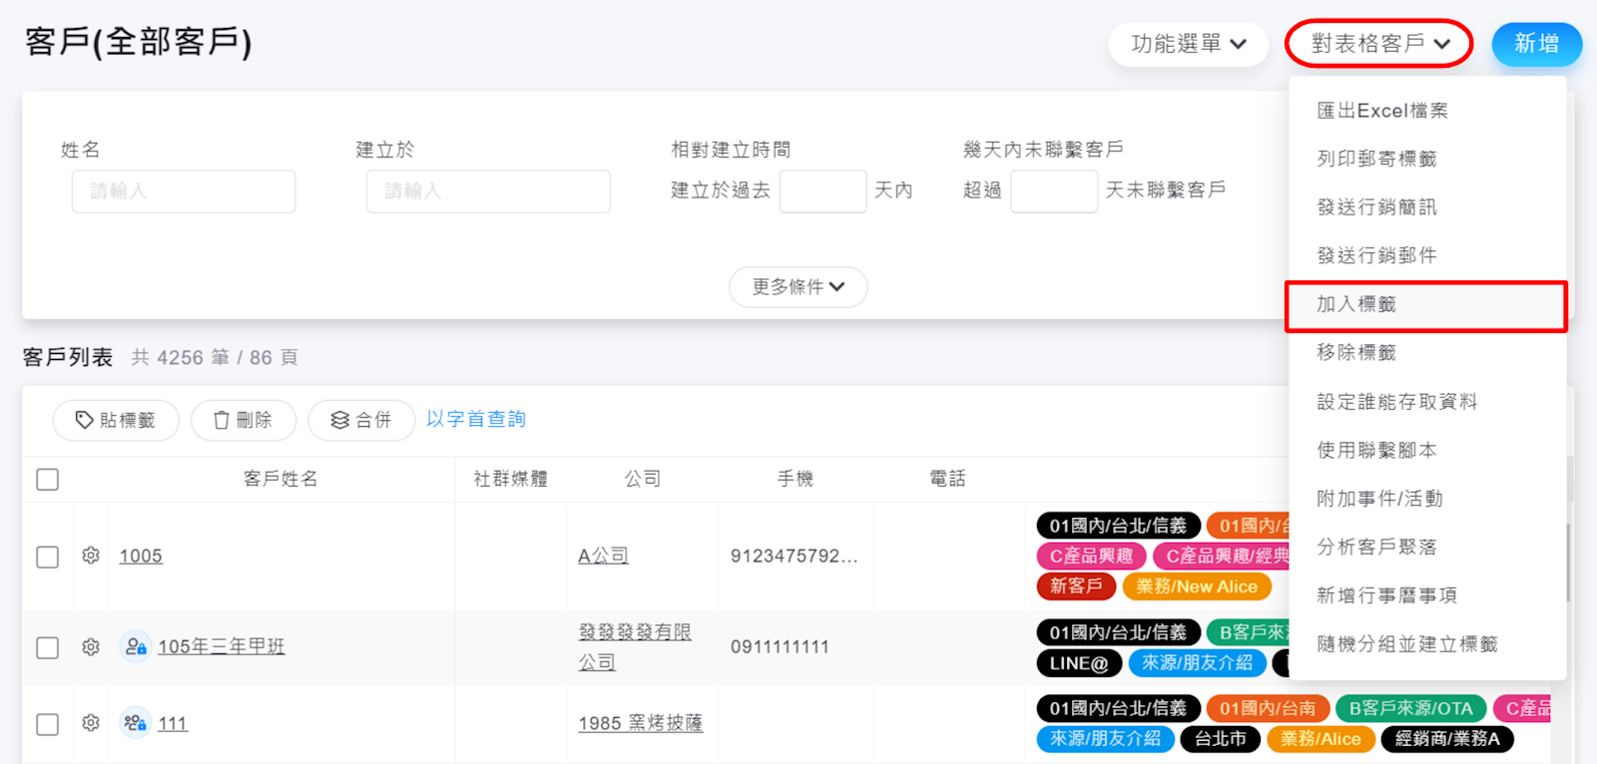Open the 以字首查詢 link
The width and height of the screenshot is (1597, 764).
(476, 419)
